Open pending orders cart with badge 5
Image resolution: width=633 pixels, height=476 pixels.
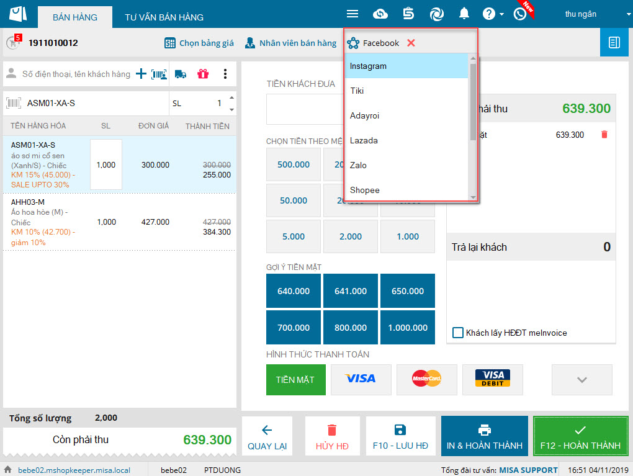pyautogui.click(x=13, y=42)
